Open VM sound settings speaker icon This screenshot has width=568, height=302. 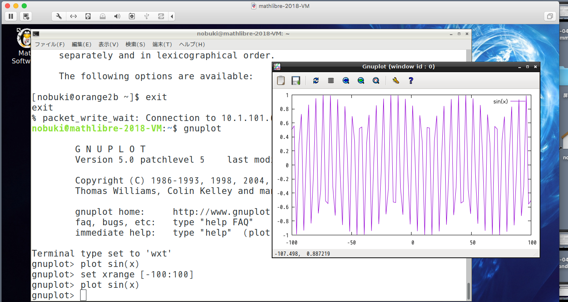[117, 16]
